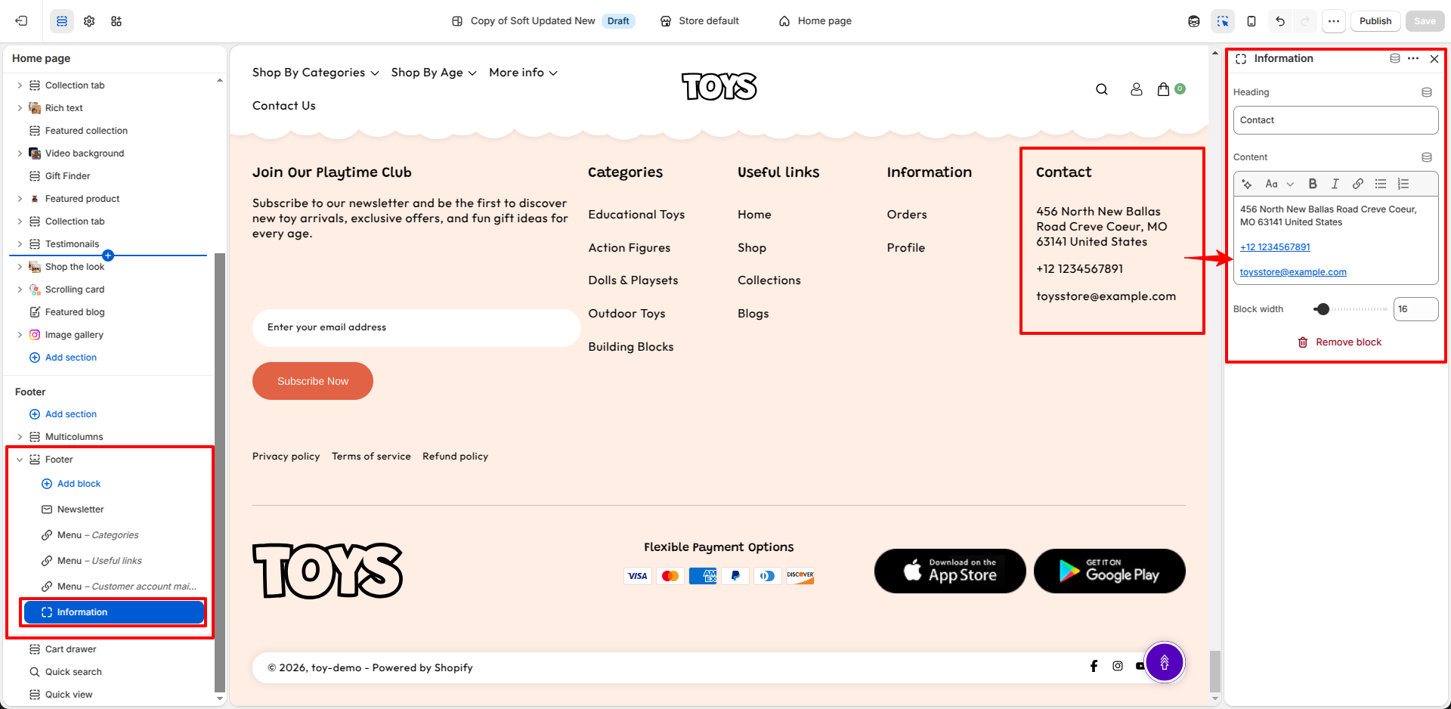Open the app embeds icon in top bar
Viewport: 1451px width, 709px height.
point(116,21)
